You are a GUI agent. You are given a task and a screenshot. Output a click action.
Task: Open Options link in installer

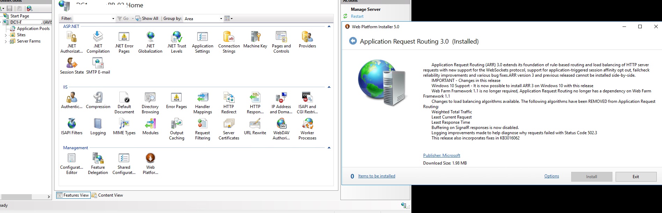551,176
